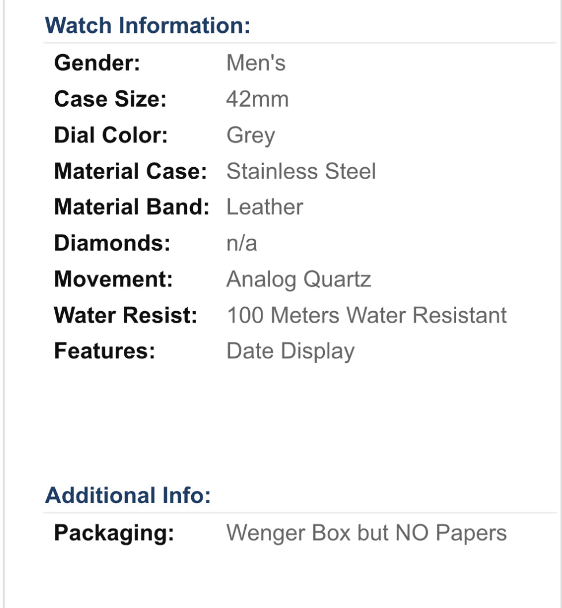Click the Movement label
The image size is (562, 608).
[x=113, y=279]
